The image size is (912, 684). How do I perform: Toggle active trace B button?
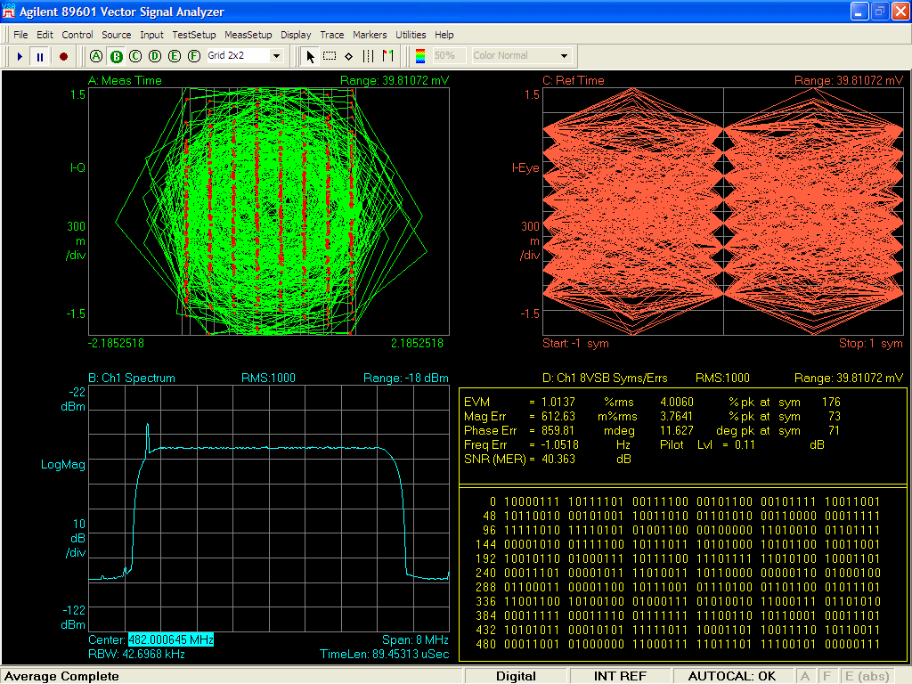tap(116, 56)
